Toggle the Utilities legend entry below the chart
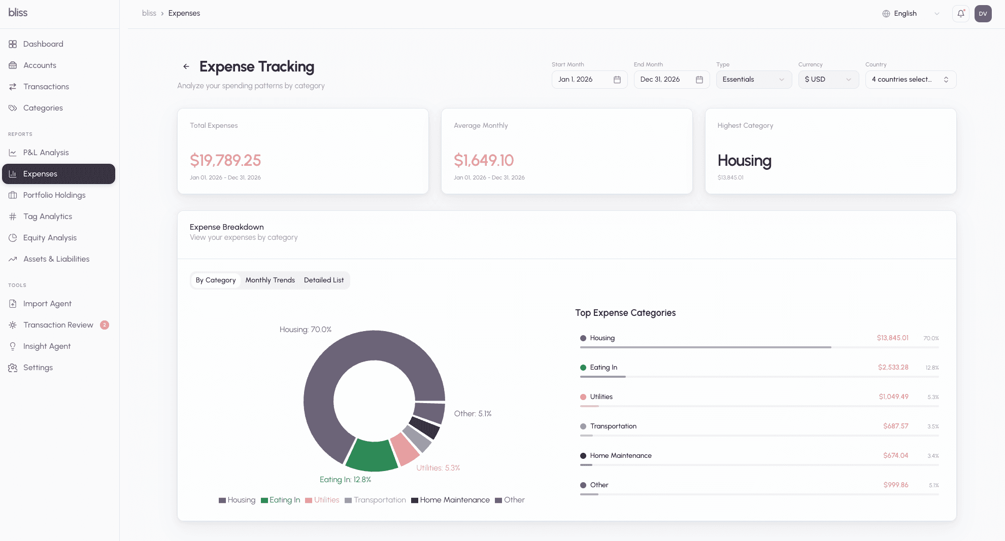This screenshot has width=1005, height=541. click(322, 500)
